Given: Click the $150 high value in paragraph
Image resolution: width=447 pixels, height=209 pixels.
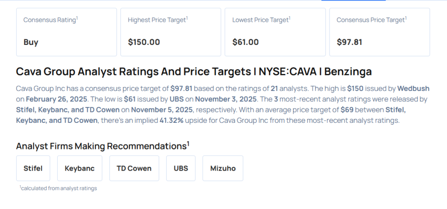Looking at the screenshot, I should 355,88.
